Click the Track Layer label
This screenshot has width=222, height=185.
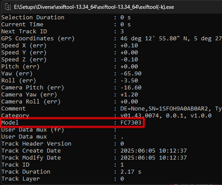point(21,179)
